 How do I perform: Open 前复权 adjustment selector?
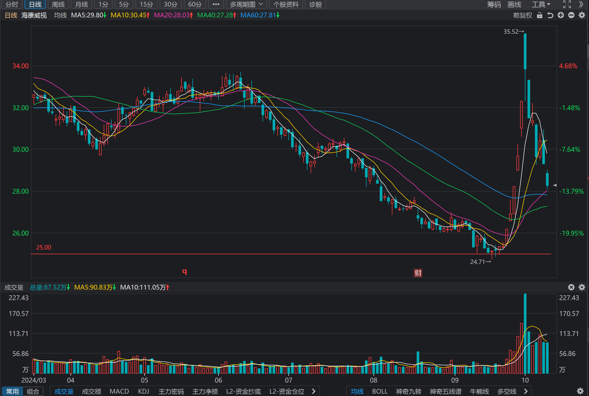(522, 15)
